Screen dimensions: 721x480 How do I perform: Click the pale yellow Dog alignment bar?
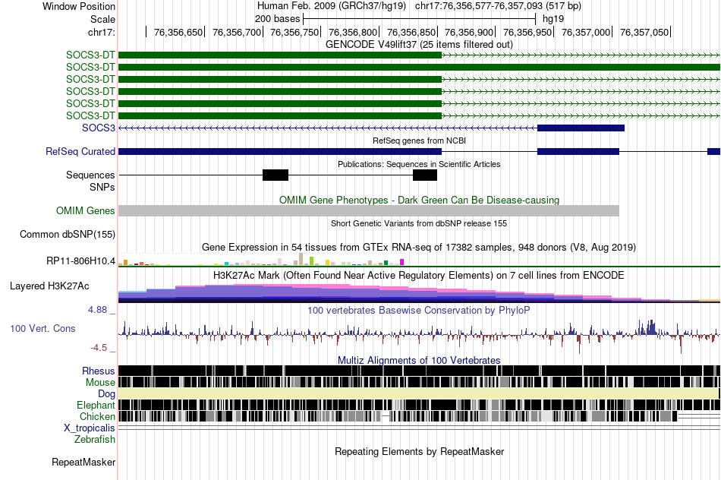click(x=418, y=393)
